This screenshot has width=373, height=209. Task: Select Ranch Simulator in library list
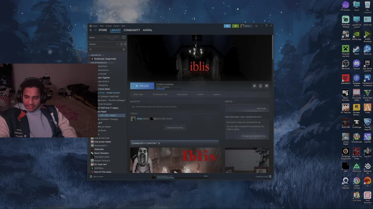[101, 153]
